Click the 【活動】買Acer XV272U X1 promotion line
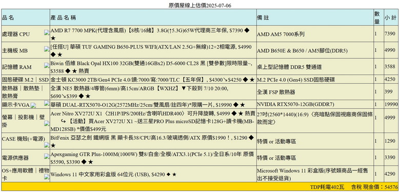The height and width of the screenshot is (192, 400). 152,125
